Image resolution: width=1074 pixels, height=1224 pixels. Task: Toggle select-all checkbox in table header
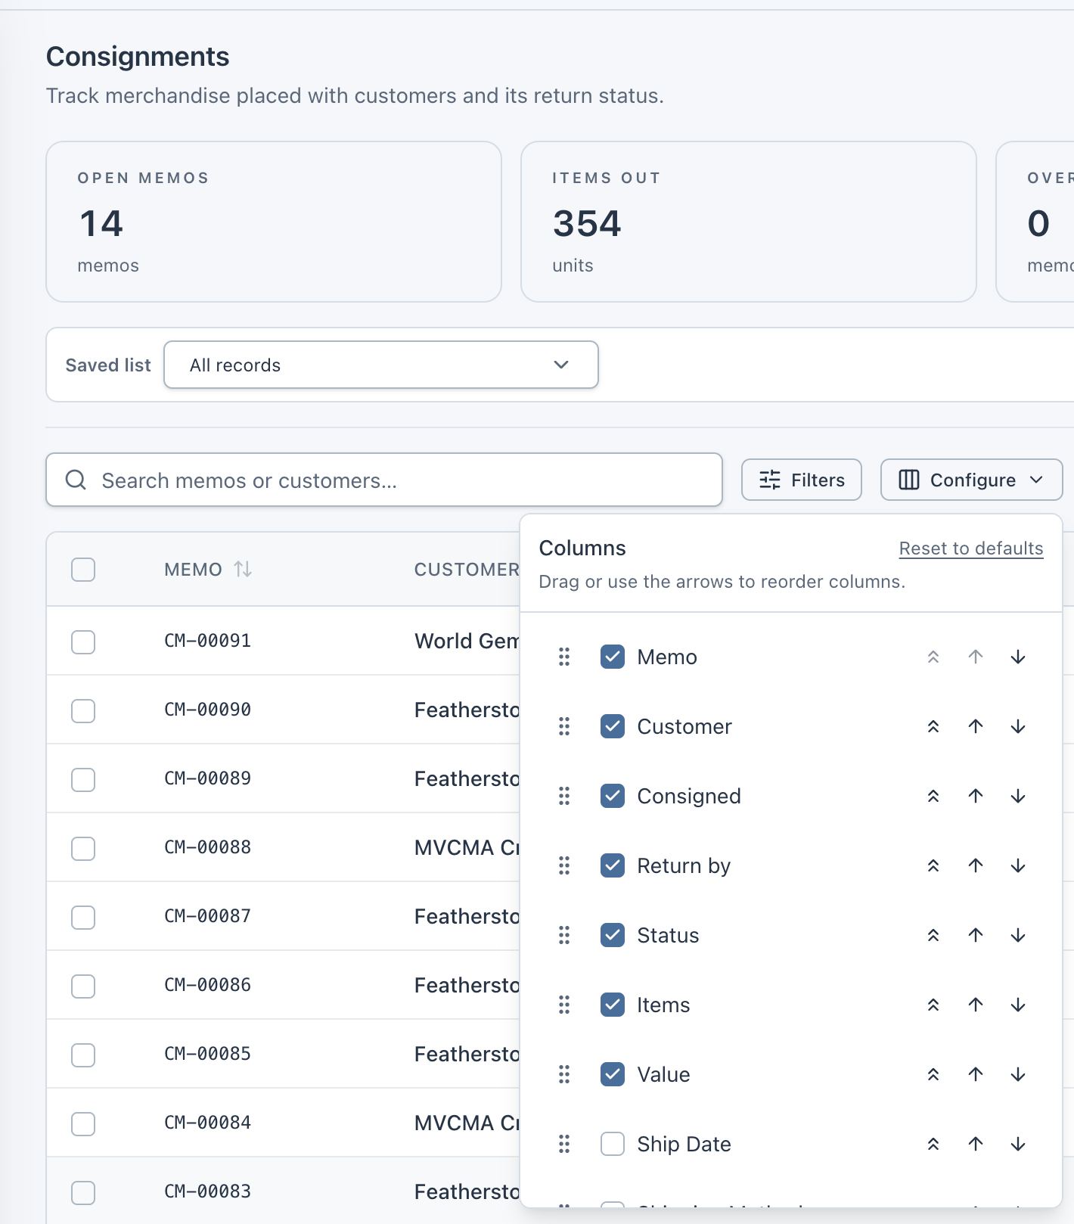[83, 569]
